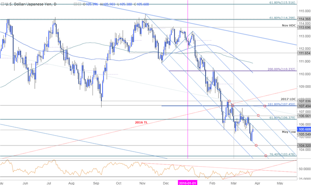The image size is (311, 185).
Task: Select the red circle on the 104.320 line
Action: pos(256,146)
